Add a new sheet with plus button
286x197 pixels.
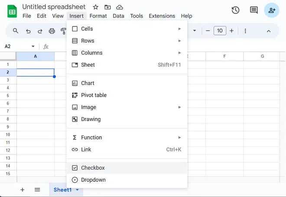pyautogui.click(x=23, y=190)
